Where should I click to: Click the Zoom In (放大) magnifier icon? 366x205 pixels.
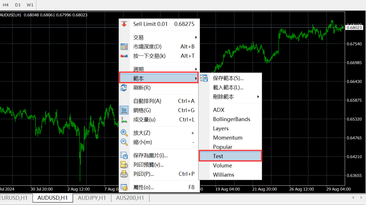point(124,133)
